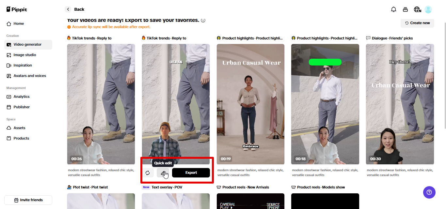
Task: Click the regenerate icon under second video
Action: click(x=148, y=173)
